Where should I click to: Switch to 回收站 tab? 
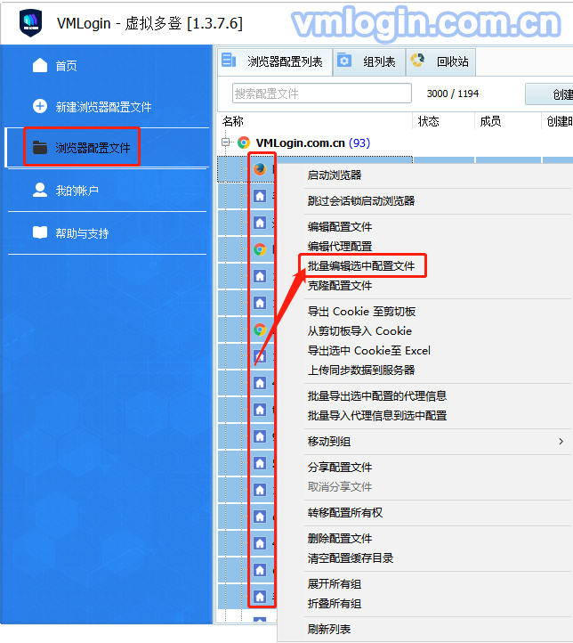[x=440, y=61]
